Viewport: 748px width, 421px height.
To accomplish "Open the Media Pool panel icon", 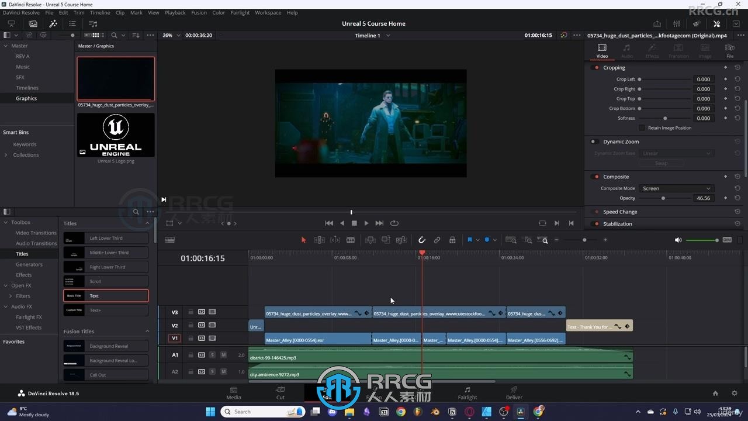I will click(33, 23).
